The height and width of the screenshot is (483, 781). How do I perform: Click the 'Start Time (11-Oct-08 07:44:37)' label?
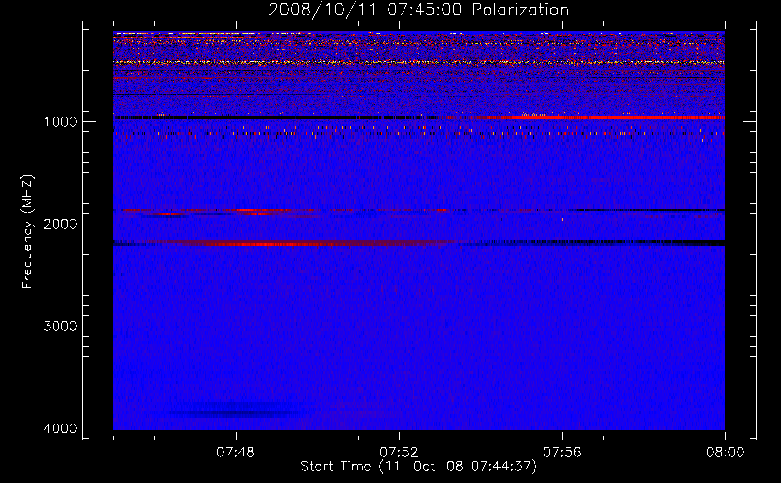coord(418,467)
